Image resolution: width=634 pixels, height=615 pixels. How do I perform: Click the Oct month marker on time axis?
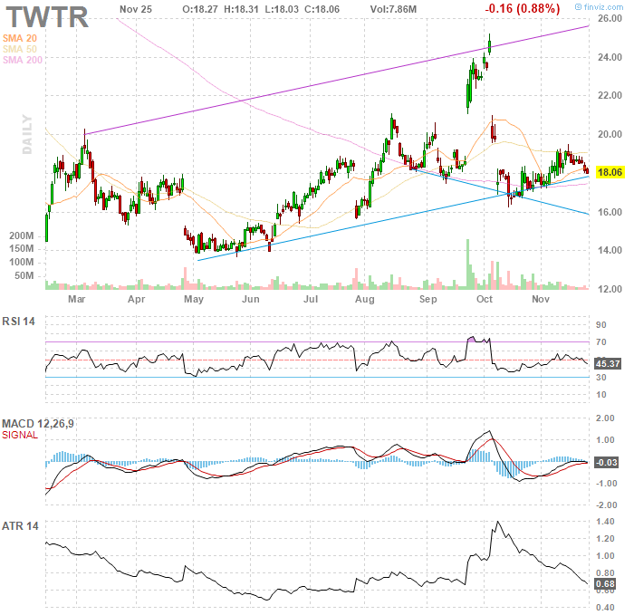(485, 298)
